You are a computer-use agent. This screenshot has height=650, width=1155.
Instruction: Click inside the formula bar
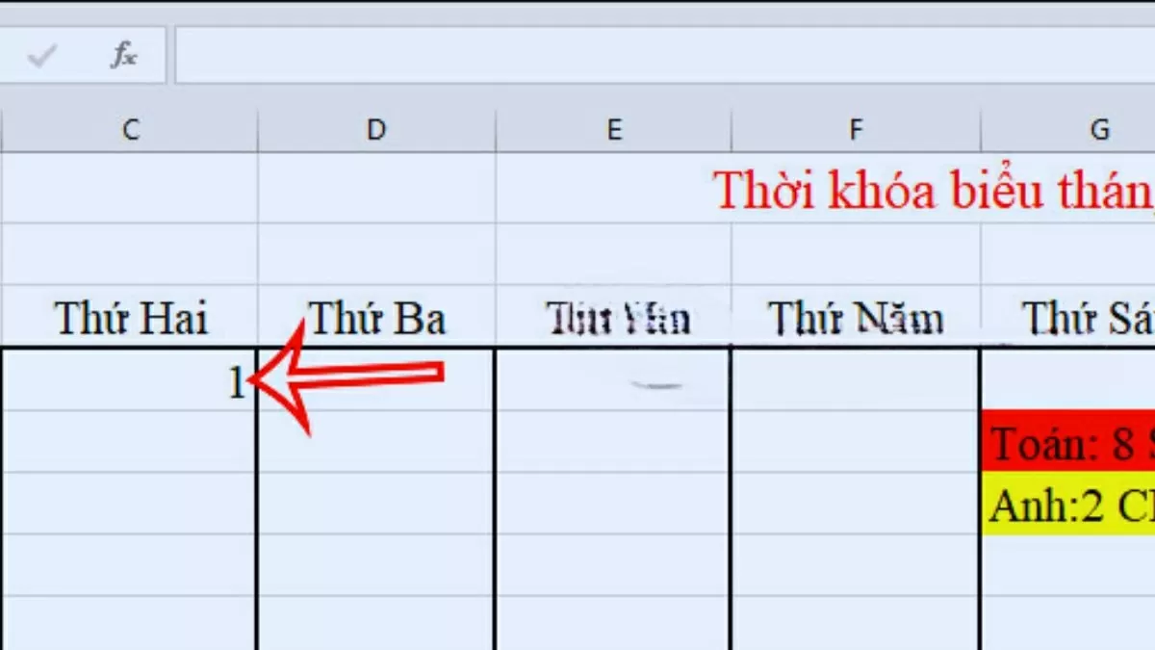577,55
